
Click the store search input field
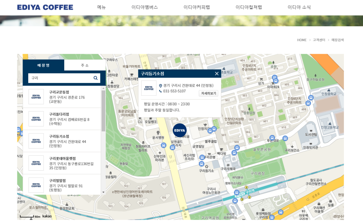60,78
